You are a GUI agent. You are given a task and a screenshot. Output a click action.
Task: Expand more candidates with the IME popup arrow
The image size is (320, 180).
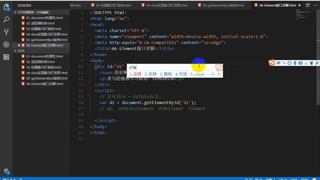(x=218, y=74)
